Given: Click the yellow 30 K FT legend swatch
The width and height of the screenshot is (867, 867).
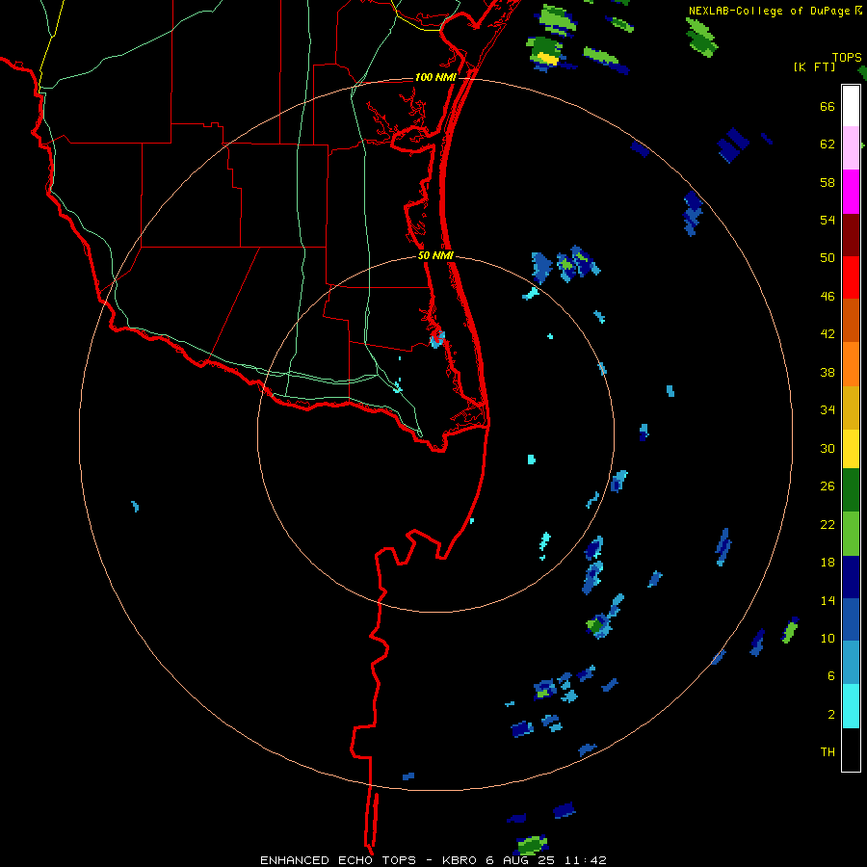Looking at the screenshot, I should pyautogui.click(x=851, y=449).
